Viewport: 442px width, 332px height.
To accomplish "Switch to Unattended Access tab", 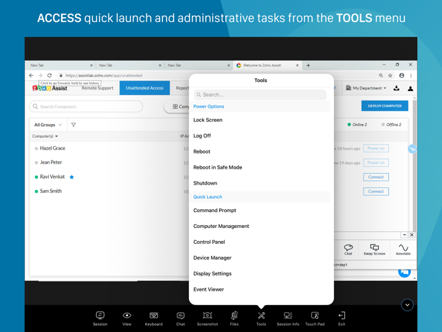I will point(144,88).
